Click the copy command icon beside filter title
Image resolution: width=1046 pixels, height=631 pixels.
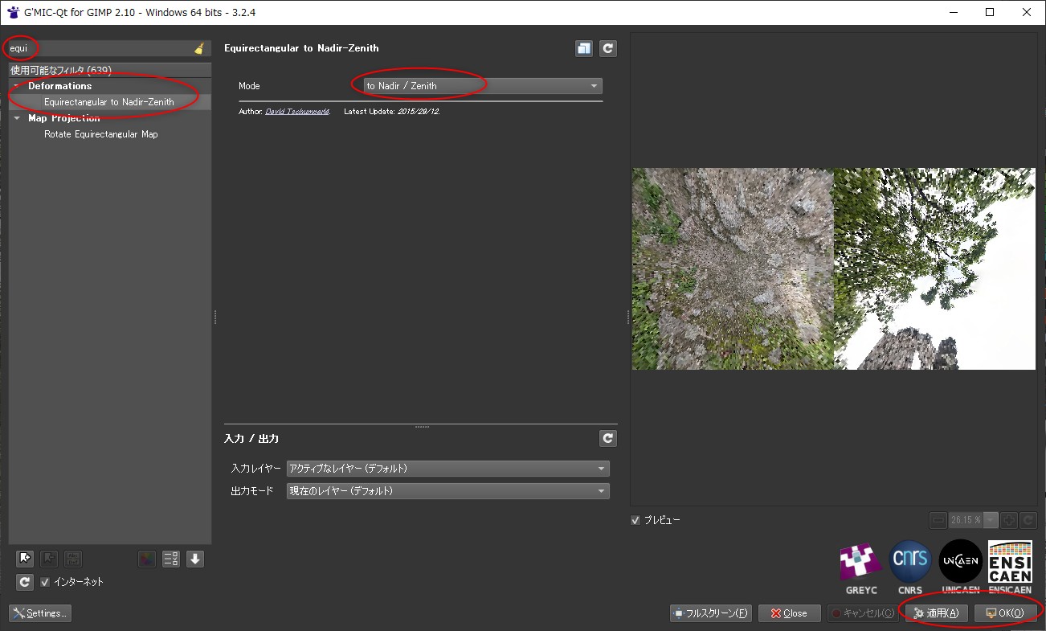(x=584, y=49)
